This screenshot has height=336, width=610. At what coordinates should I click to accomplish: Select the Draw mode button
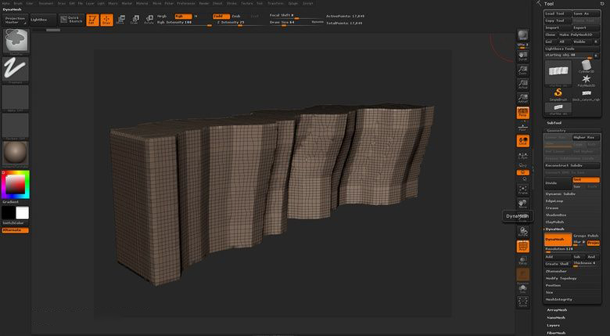(x=106, y=19)
